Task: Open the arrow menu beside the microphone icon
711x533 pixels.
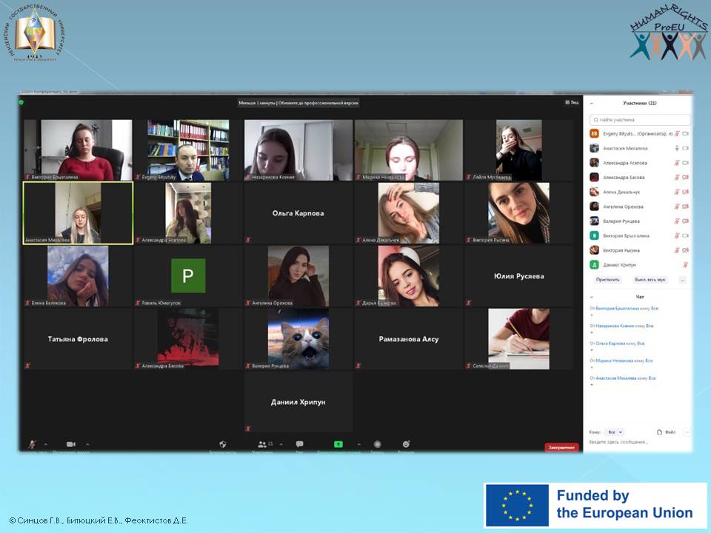Action: (45, 444)
